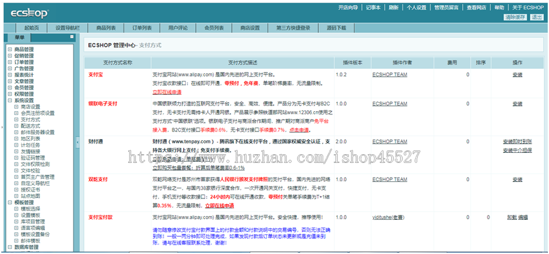
Task: Open 库项目管理 in the sidebar
Action: click(32, 222)
